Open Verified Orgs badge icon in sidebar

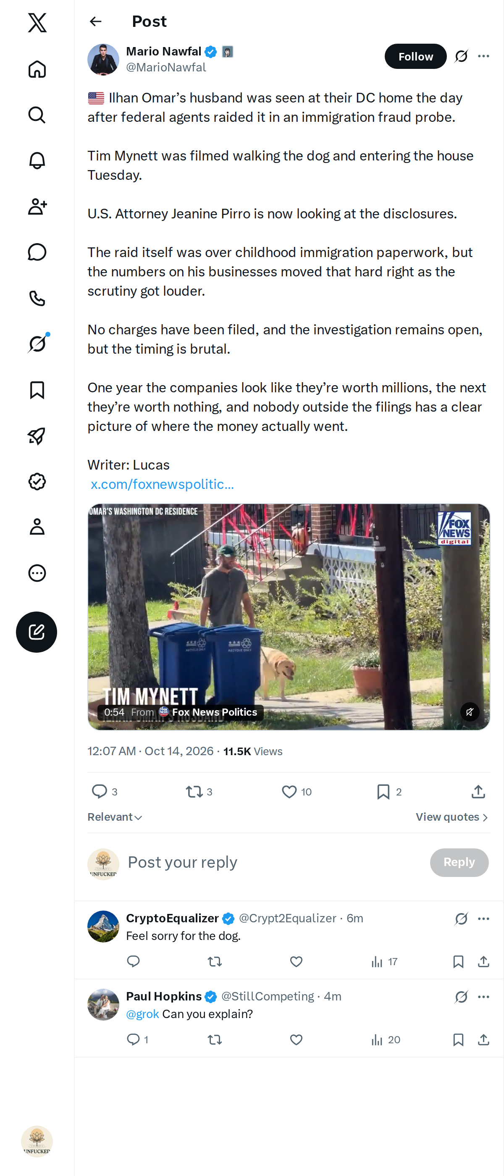point(37,482)
